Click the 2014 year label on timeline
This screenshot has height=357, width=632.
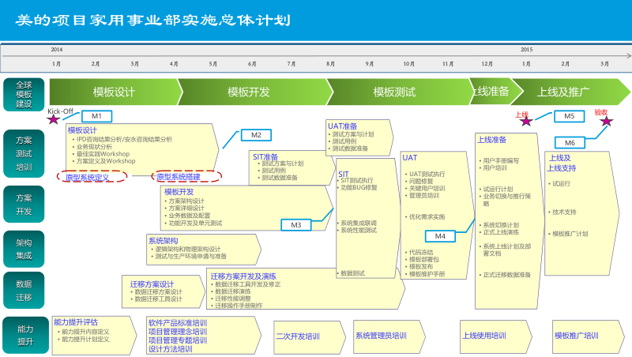pyautogui.click(x=56, y=50)
